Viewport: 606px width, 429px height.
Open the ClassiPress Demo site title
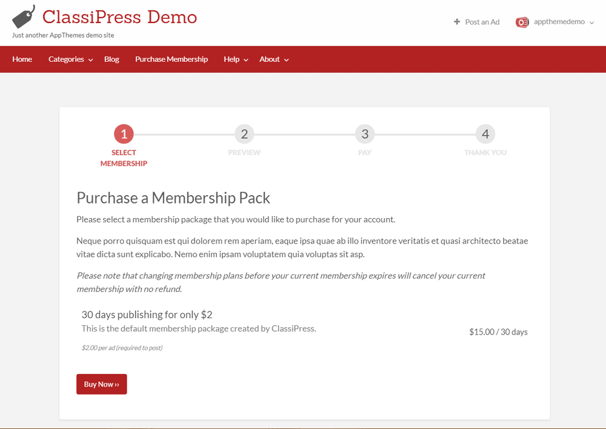coord(119,17)
